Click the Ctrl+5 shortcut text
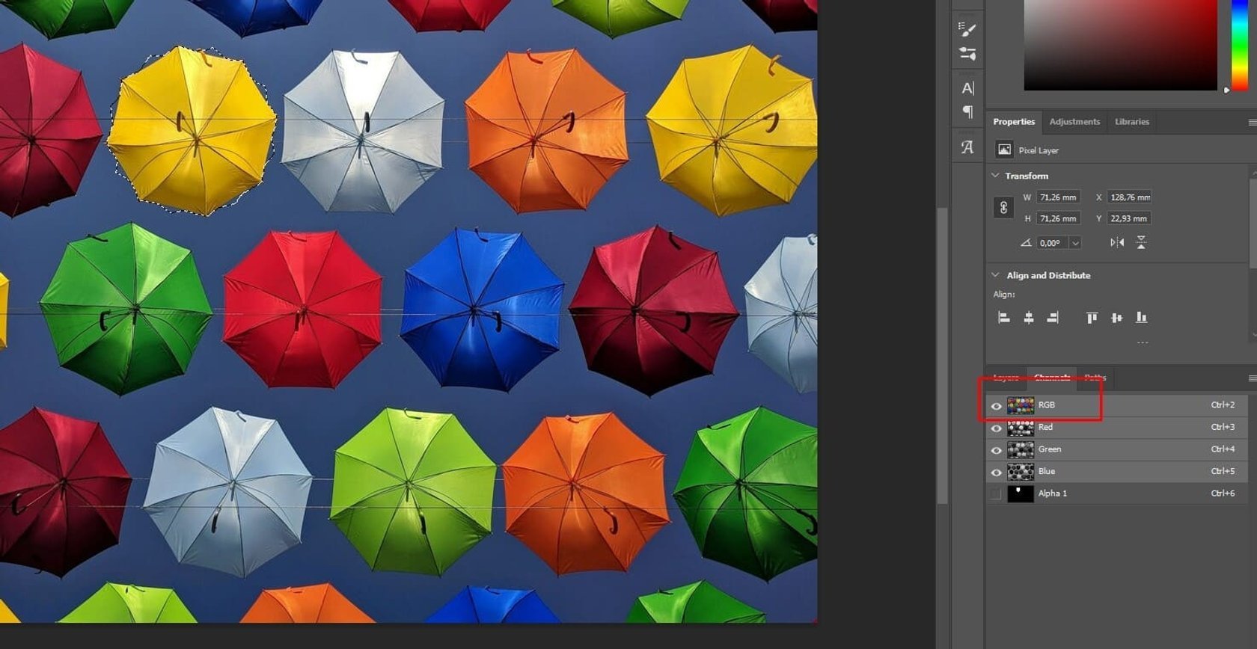Viewport: 1257px width, 649px height. coord(1223,471)
